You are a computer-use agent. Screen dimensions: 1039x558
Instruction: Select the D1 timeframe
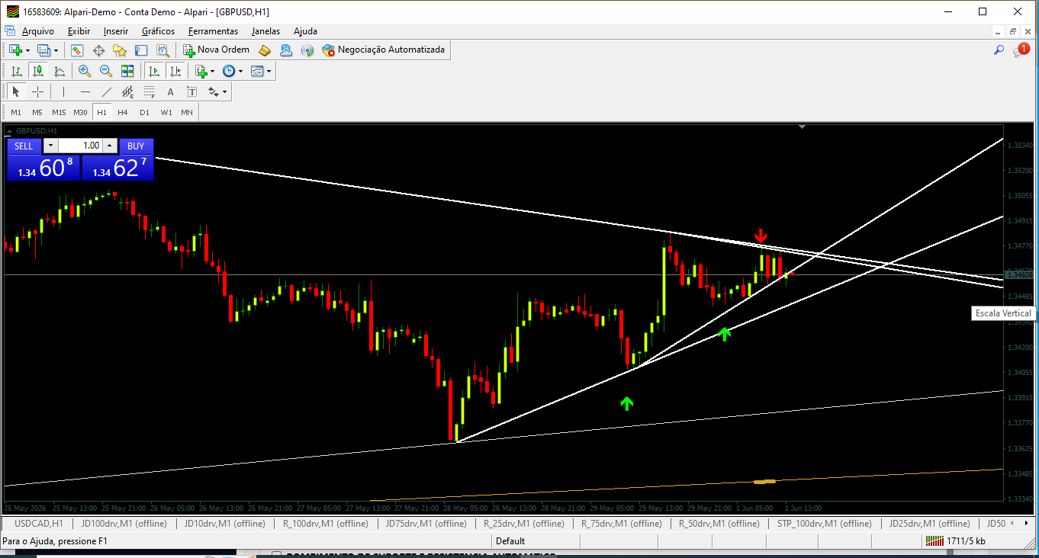pos(144,112)
